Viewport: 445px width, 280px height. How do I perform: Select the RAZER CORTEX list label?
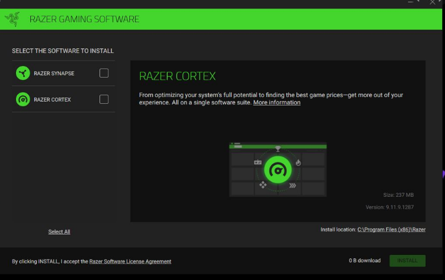pos(52,100)
